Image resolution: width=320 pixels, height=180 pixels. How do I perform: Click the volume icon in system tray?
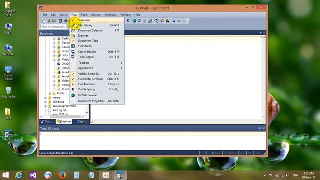(x=287, y=175)
